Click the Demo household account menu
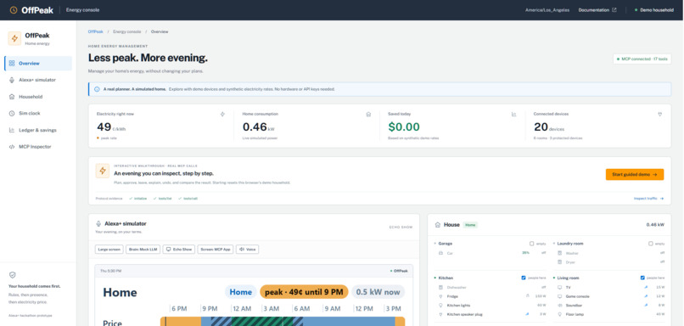 (654, 10)
